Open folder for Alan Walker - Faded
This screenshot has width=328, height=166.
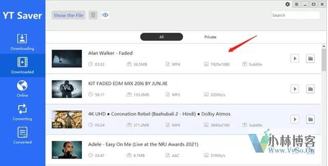coord(310,59)
